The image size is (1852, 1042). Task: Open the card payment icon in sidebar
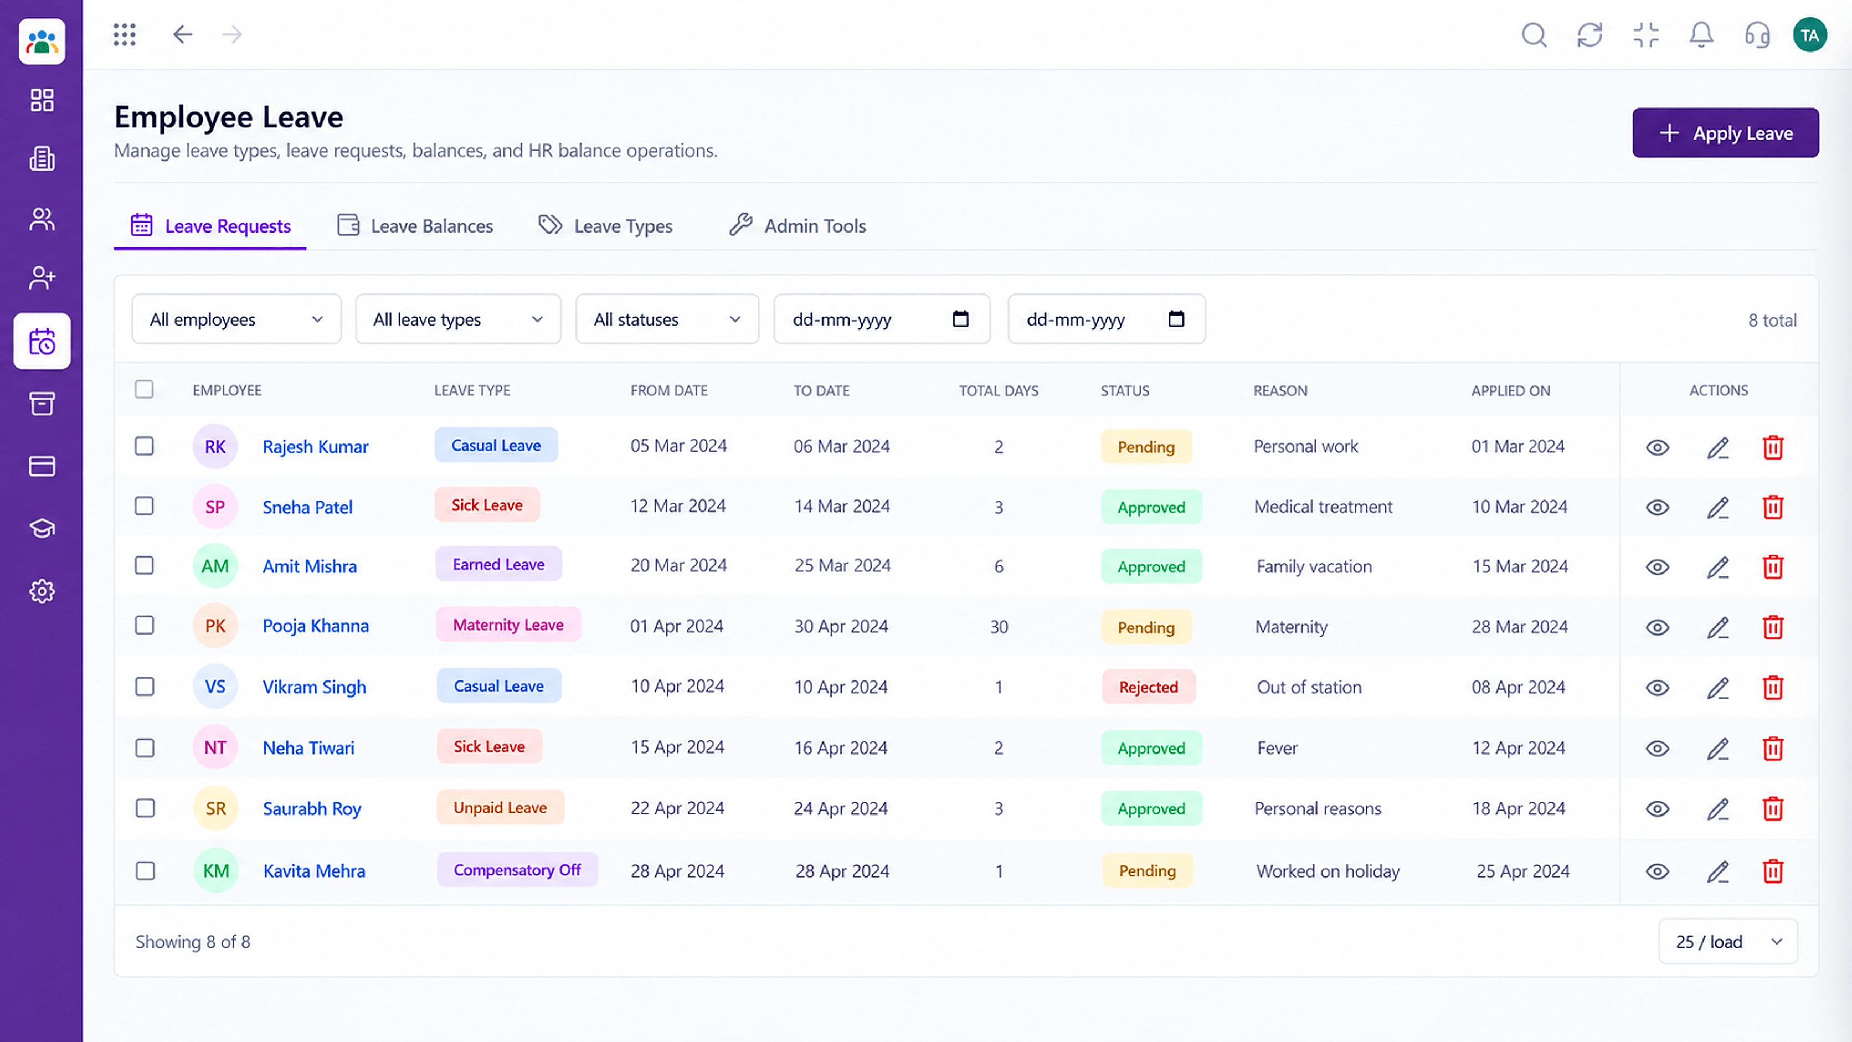pos(42,466)
